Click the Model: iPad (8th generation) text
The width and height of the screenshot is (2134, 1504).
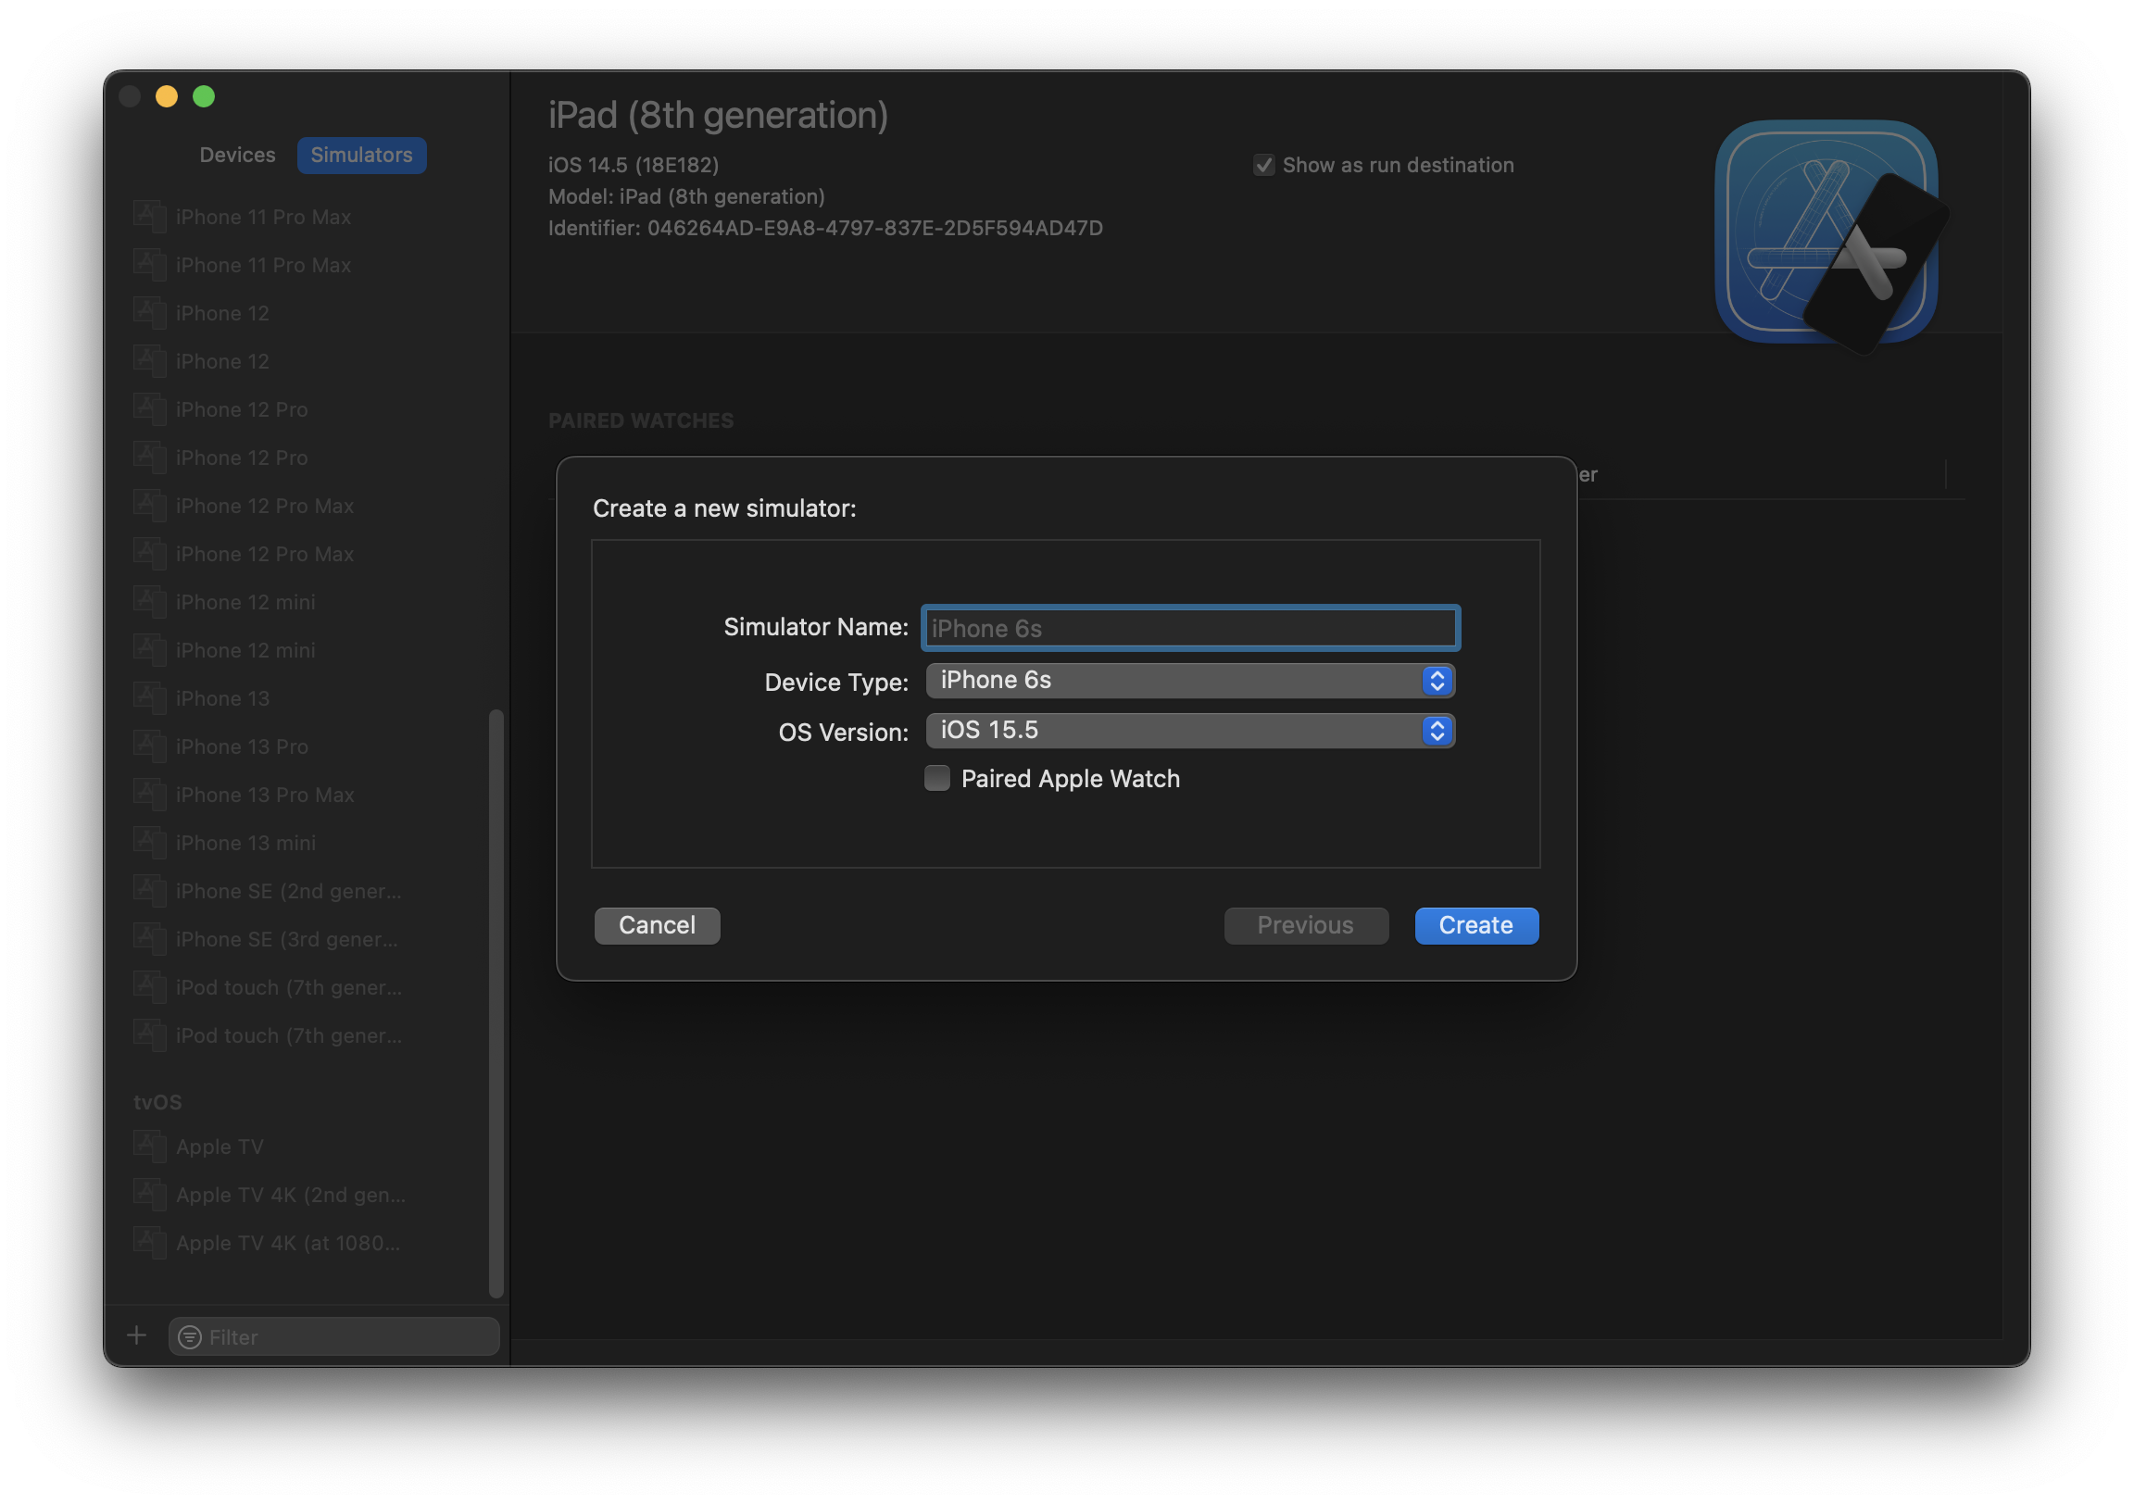click(x=686, y=197)
